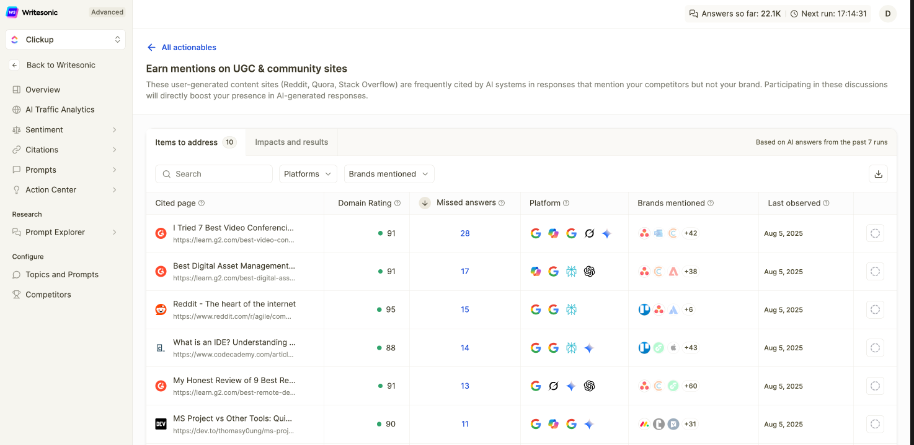Toggle the Missed answers sort arrow
Viewport: 914px width, 445px height.
coord(425,203)
